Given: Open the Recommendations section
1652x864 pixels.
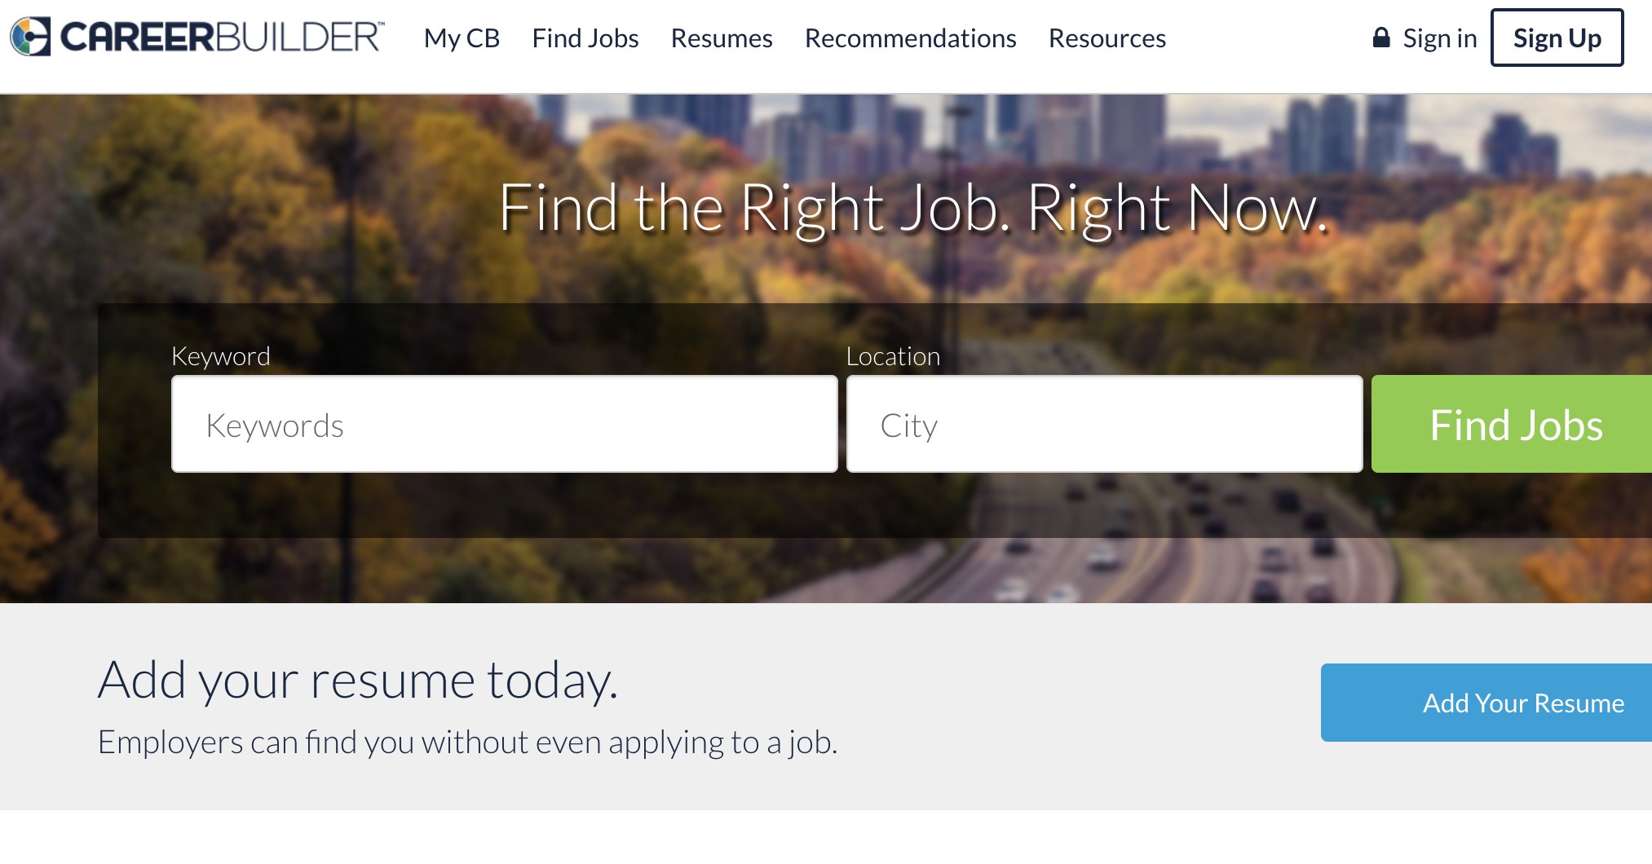Looking at the screenshot, I should tap(910, 37).
